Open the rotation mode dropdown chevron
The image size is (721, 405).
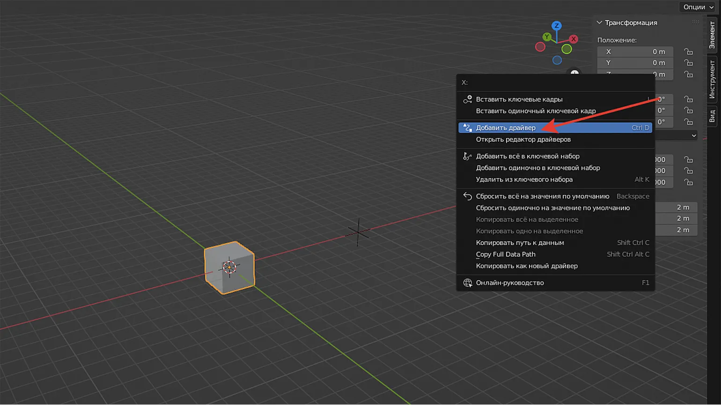[693, 136]
